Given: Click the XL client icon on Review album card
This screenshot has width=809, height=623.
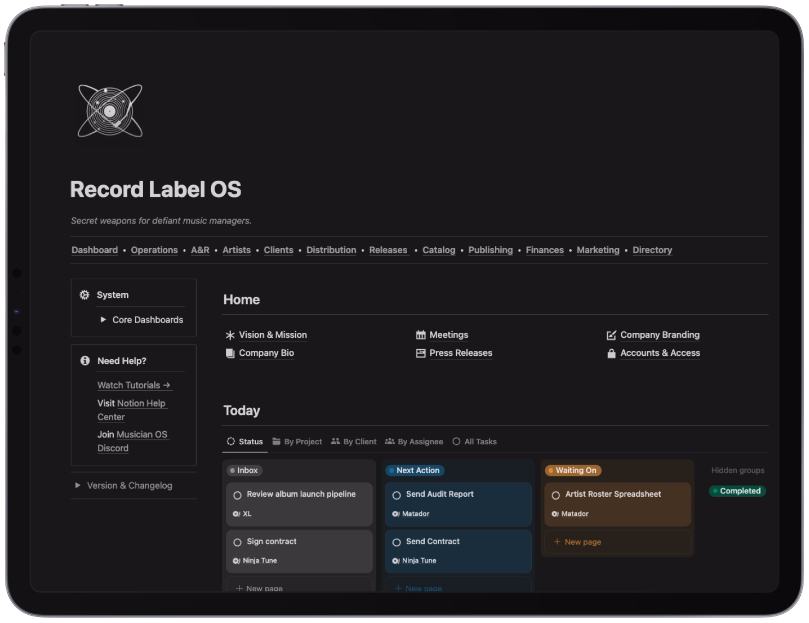Looking at the screenshot, I should click(x=236, y=514).
